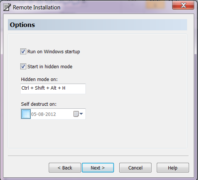This screenshot has width=198, height=180.
Task: Click the Remote Installation title bar icon
Action: tap(7, 7)
